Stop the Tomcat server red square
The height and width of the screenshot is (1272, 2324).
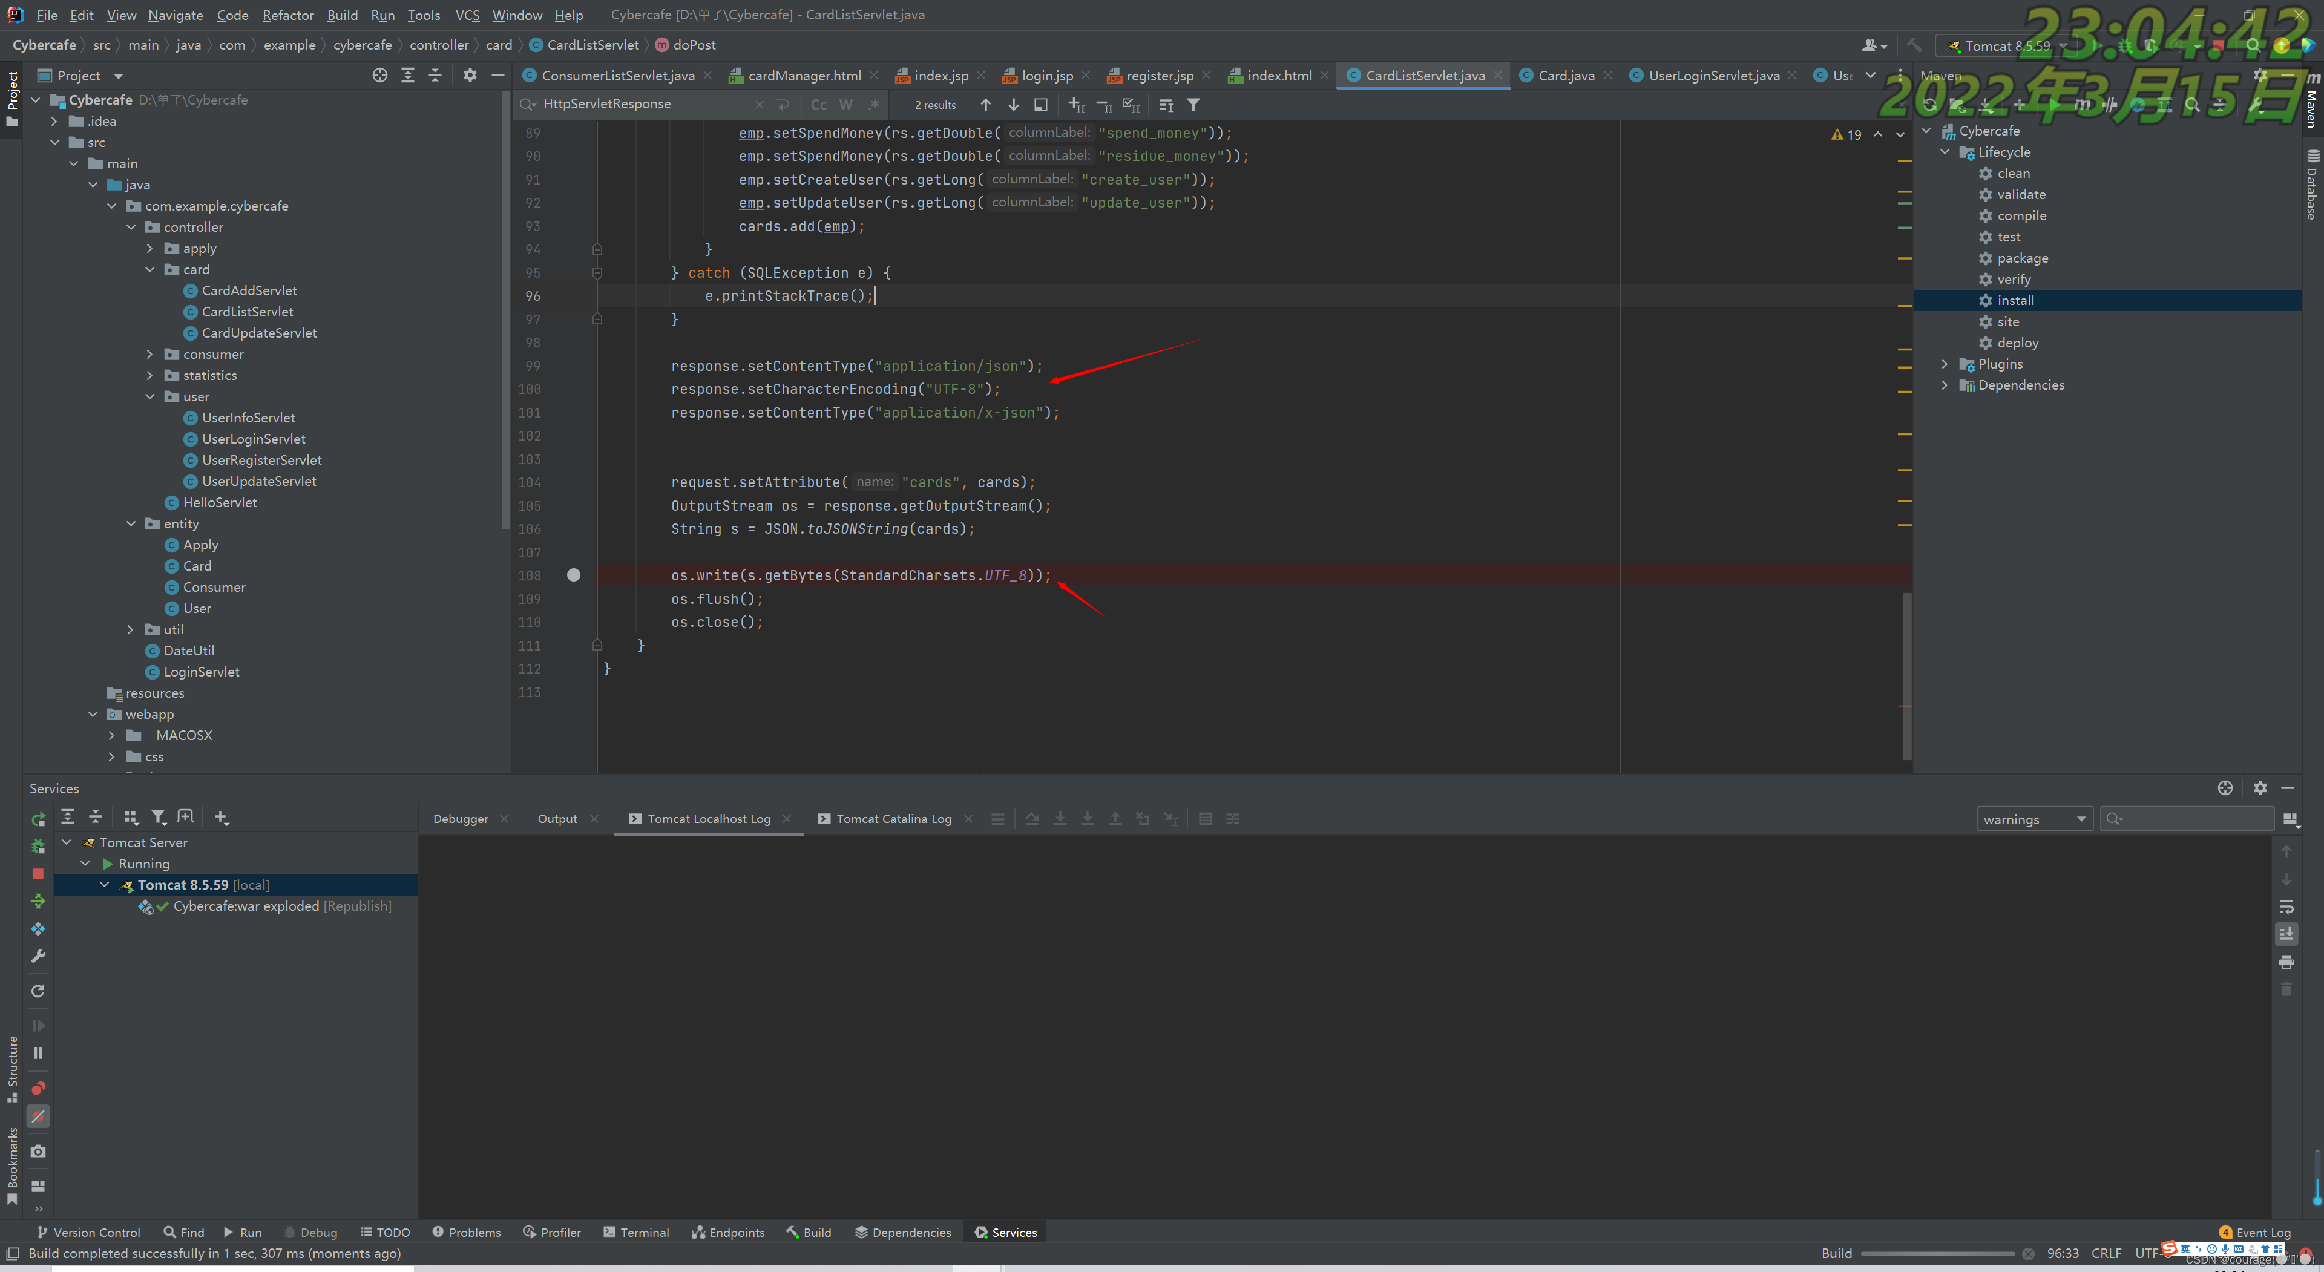(x=38, y=874)
